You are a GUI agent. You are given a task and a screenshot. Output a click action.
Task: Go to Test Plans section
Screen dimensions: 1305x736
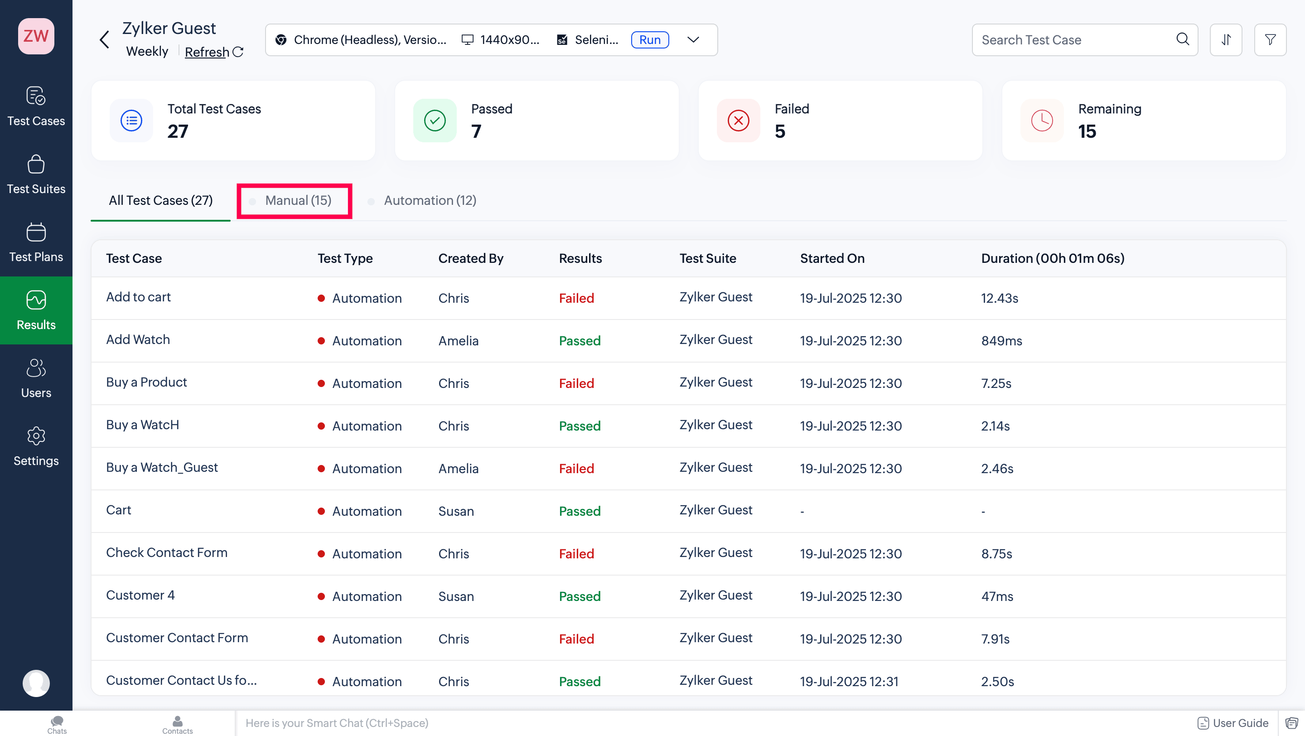(x=36, y=242)
